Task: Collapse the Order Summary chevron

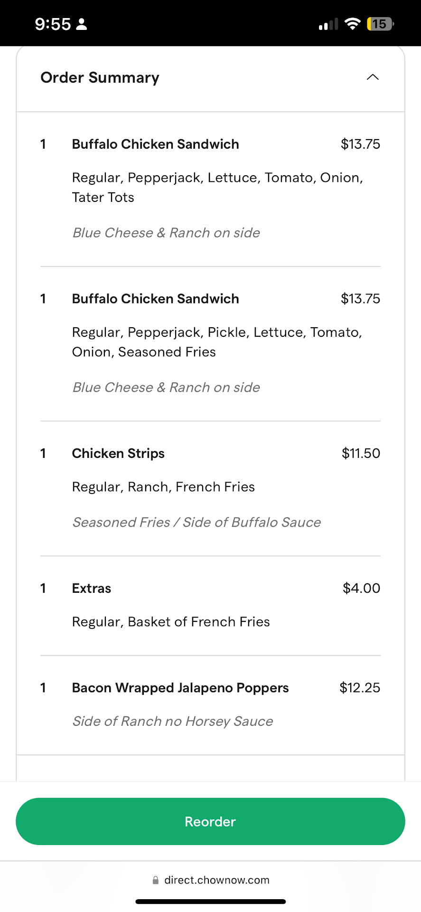Action: (373, 77)
